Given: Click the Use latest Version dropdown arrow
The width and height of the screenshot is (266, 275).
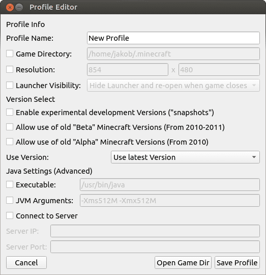Looking at the screenshot, I should point(254,157).
